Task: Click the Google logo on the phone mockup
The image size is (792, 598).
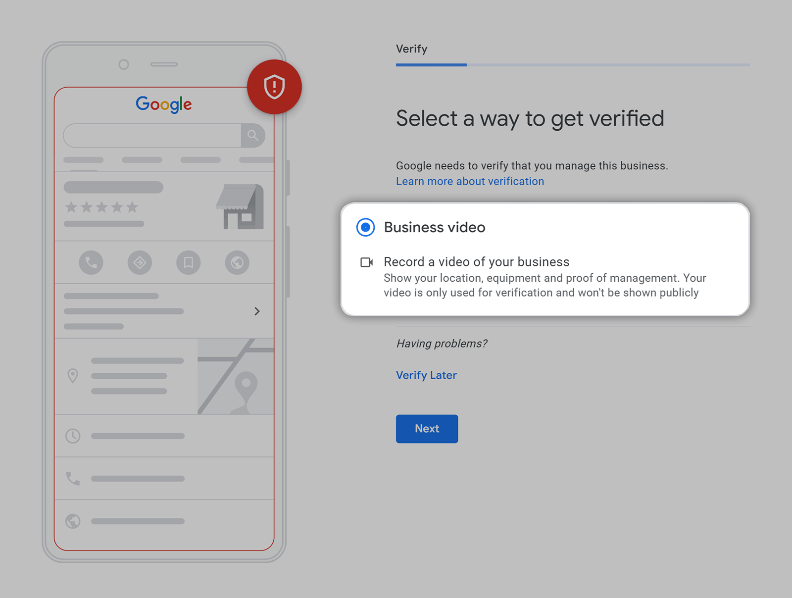Action: [163, 104]
